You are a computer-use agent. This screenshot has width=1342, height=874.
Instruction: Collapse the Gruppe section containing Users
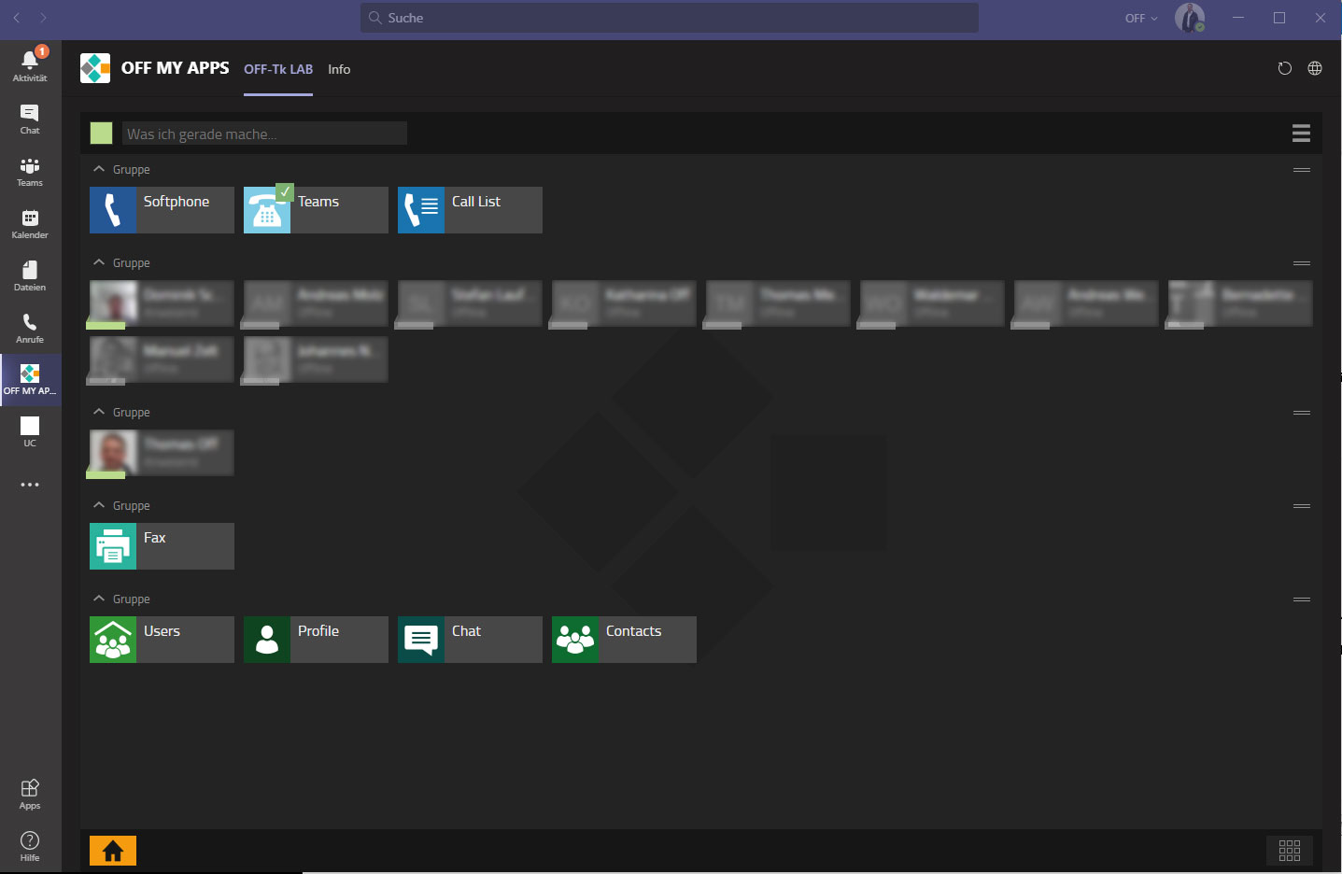(x=99, y=599)
